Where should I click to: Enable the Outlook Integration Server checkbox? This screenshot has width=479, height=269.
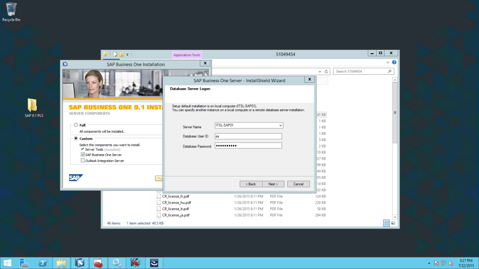click(x=82, y=161)
